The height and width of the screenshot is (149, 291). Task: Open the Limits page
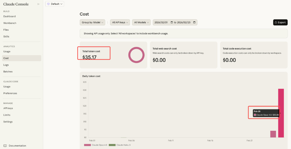point(7,115)
